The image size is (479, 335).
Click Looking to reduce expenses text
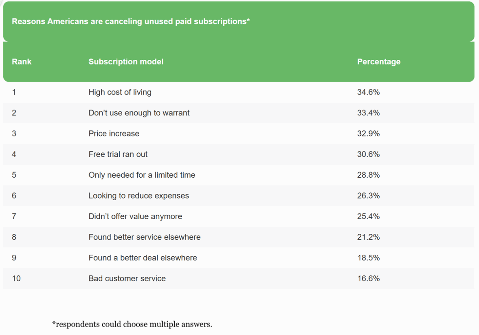tap(138, 196)
